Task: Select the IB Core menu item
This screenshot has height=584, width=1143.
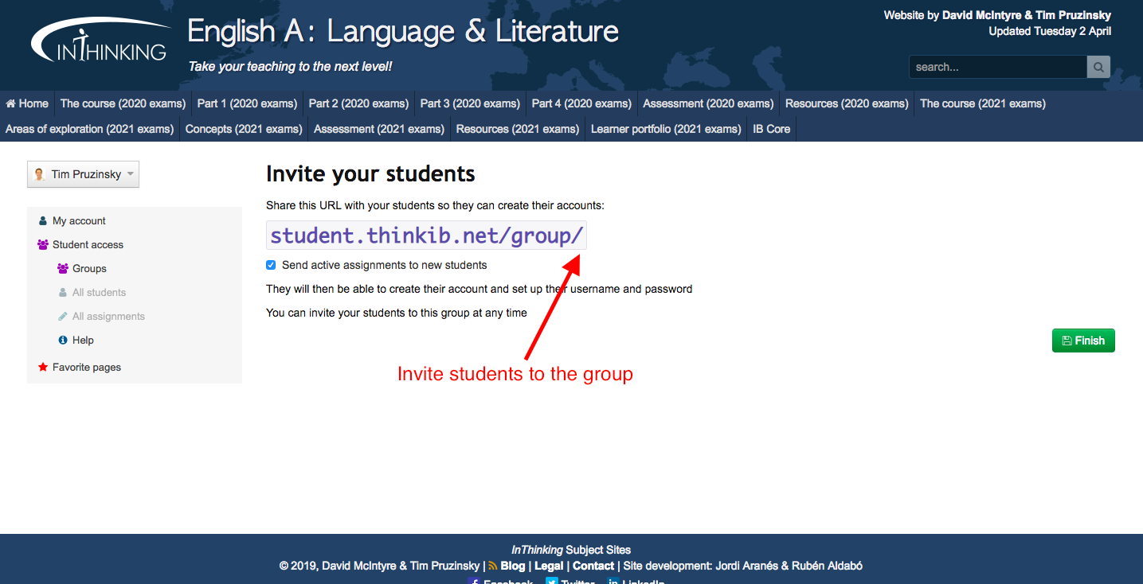Action: pos(771,129)
